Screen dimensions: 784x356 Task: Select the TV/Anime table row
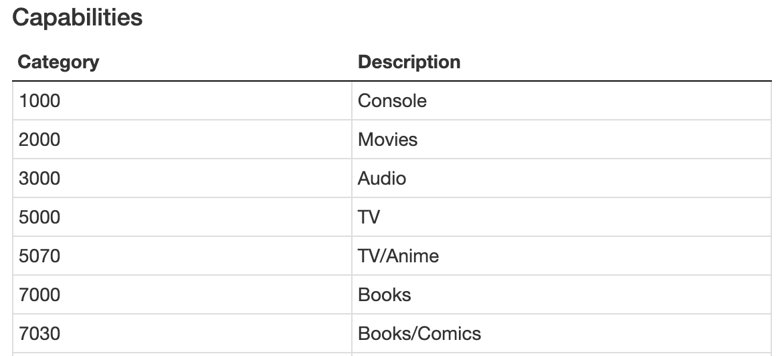coord(392,256)
